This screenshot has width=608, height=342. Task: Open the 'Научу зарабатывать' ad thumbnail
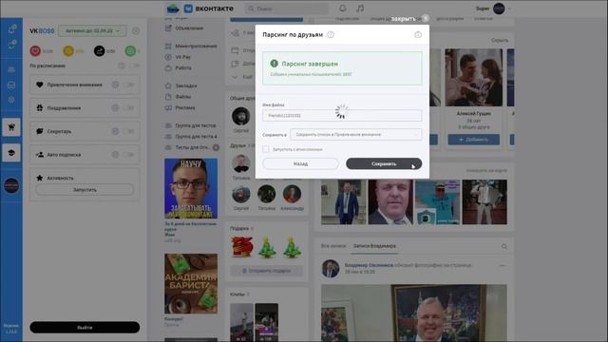click(191, 188)
